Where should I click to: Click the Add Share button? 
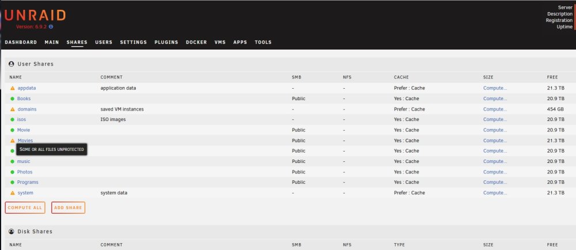tap(69, 208)
